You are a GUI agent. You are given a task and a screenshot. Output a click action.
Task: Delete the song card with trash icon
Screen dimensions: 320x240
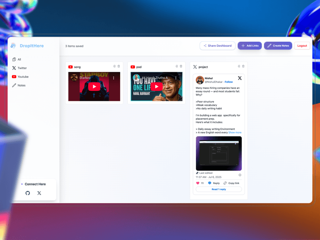pos(119,66)
